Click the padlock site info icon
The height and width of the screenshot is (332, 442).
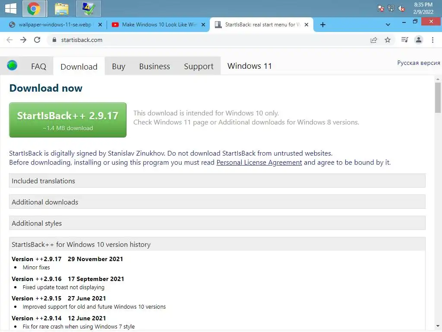tap(54, 40)
